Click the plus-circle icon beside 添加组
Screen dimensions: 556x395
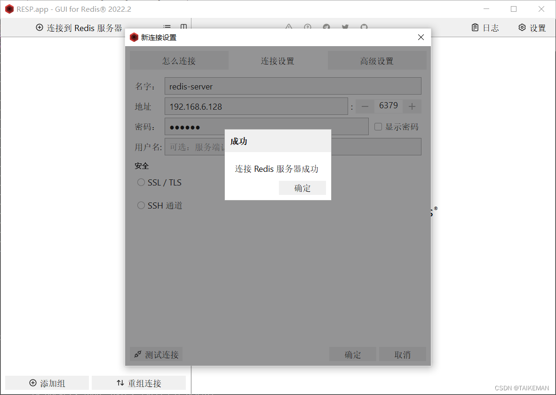coord(33,383)
